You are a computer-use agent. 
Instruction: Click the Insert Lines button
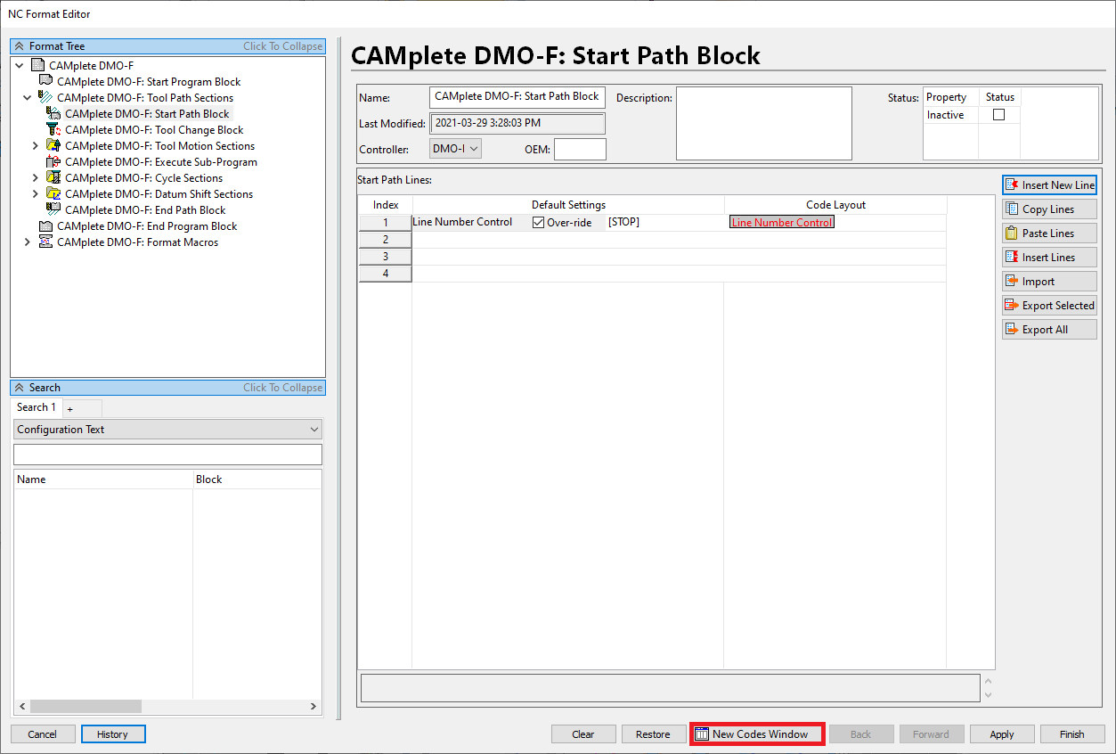coord(1049,258)
